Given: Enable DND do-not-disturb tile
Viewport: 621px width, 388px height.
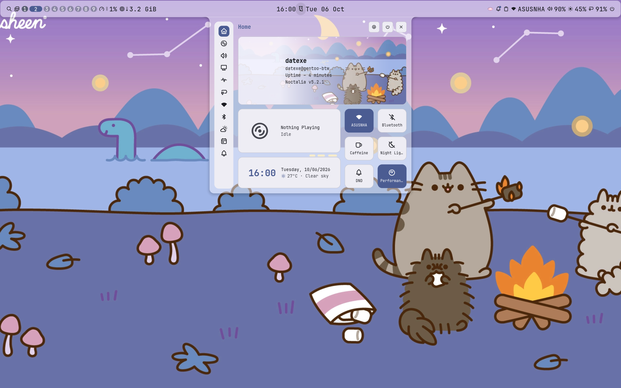Looking at the screenshot, I should (x=359, y=176).
